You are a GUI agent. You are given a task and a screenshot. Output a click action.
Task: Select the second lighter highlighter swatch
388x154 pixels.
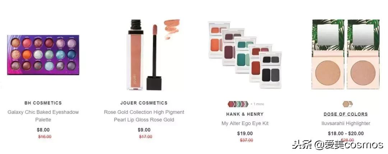coord(351,104)
